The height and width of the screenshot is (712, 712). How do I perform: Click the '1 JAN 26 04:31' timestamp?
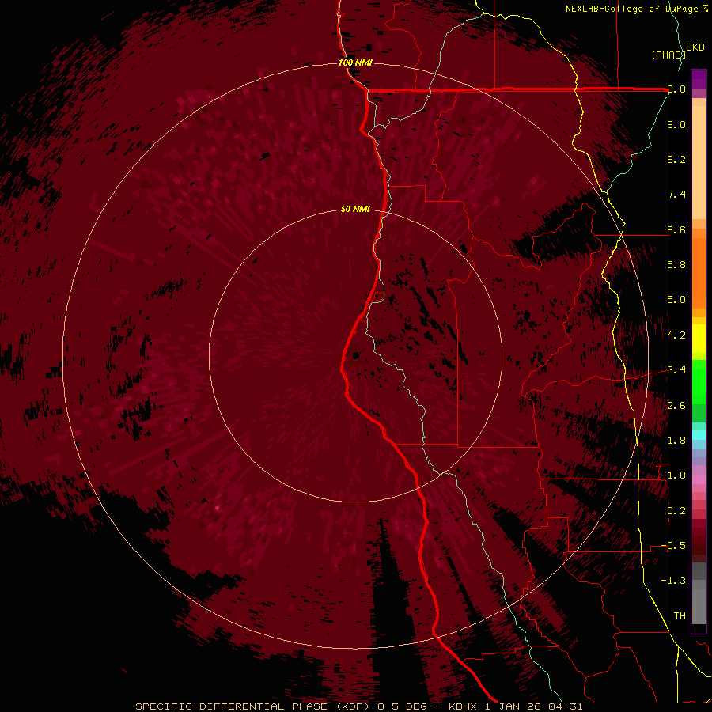tap(533, 706)
